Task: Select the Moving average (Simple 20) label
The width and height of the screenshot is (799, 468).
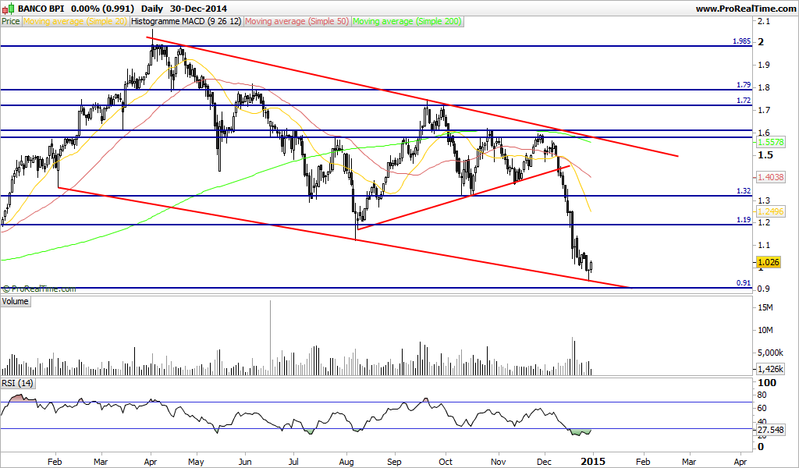Action: click(x=76, y=21)
